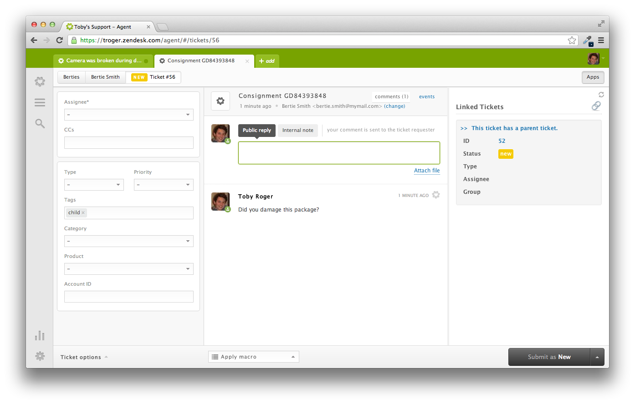Screen dimensions: 635x404
Task: Open the ticket settings gear beside the title
Action: (x=220, y=101)
